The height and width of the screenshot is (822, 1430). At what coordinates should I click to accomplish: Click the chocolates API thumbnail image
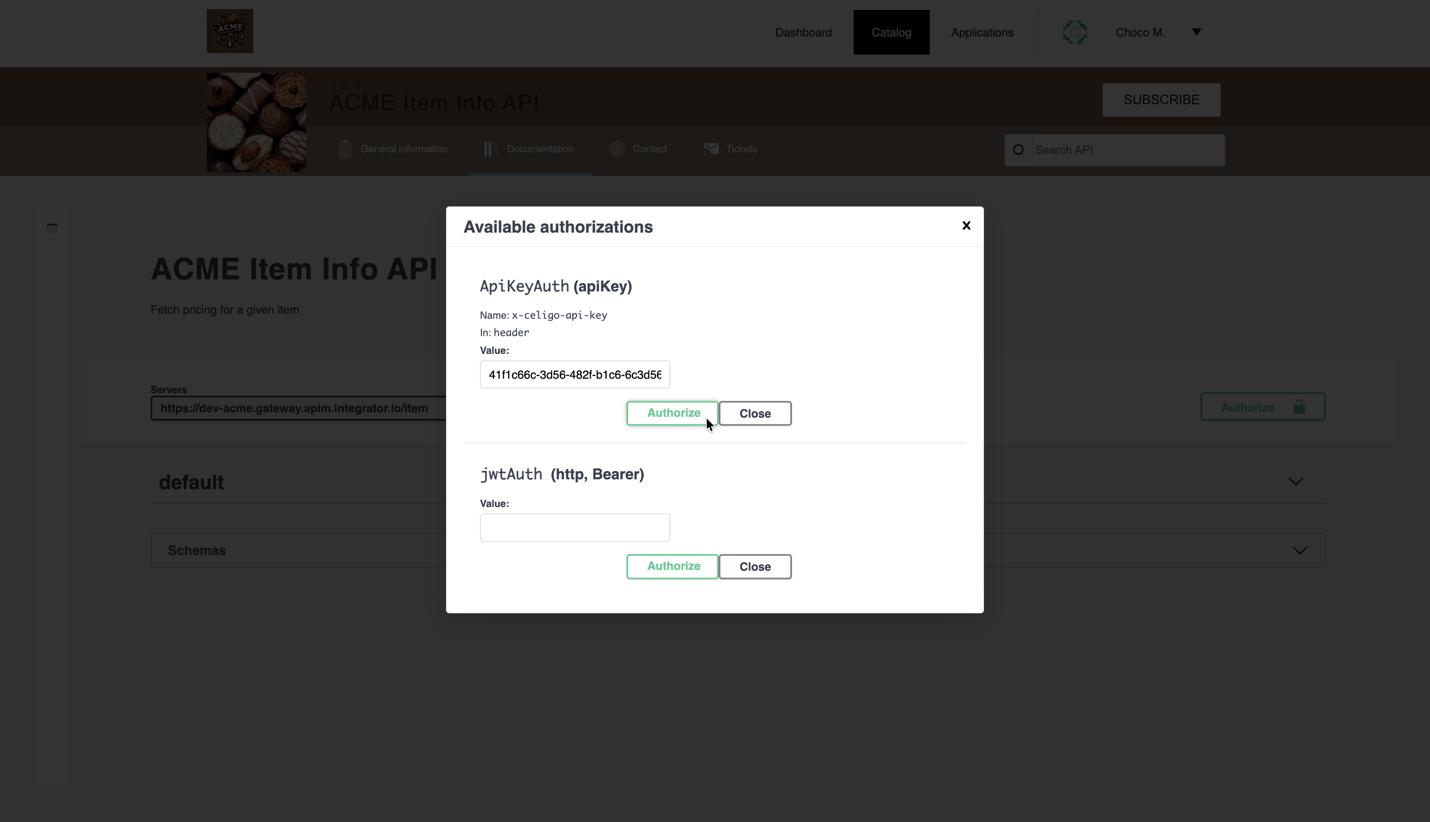point(256,123)
